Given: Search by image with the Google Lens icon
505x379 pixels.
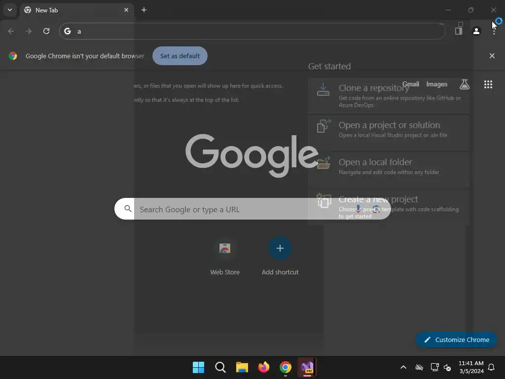Looking at the screenshot, I should 376,209.
